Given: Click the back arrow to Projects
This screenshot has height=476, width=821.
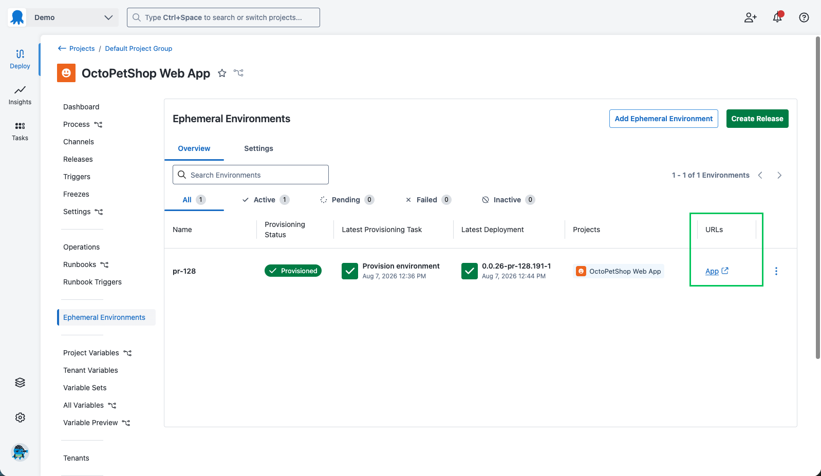Looking at the screenshot, I should (x=62, y=48).
